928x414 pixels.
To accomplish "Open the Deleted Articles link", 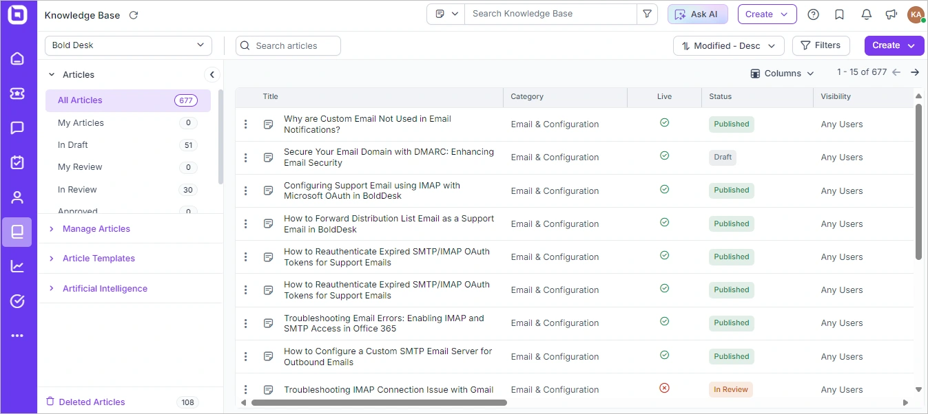I will coord(92,402).
